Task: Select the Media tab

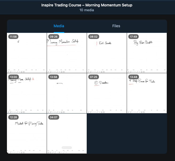Action: 59,26
